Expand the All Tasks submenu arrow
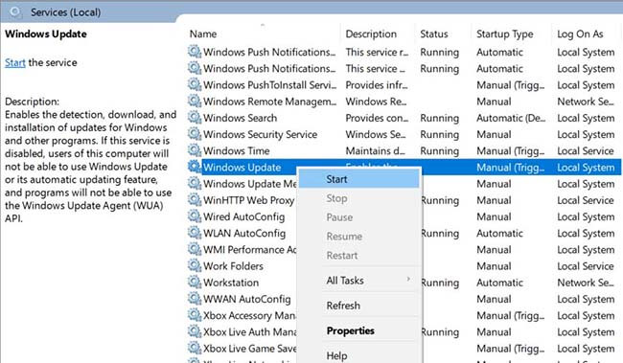Image resolution: width=623 pixels, height=363 pixels. (x=408, y=280)
